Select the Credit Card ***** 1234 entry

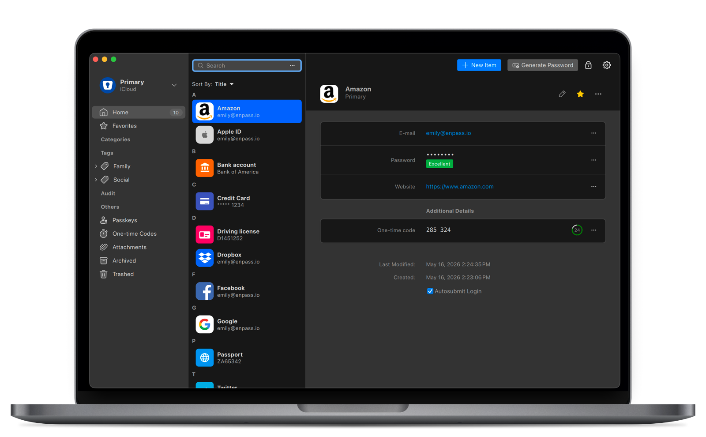point(247,201)
